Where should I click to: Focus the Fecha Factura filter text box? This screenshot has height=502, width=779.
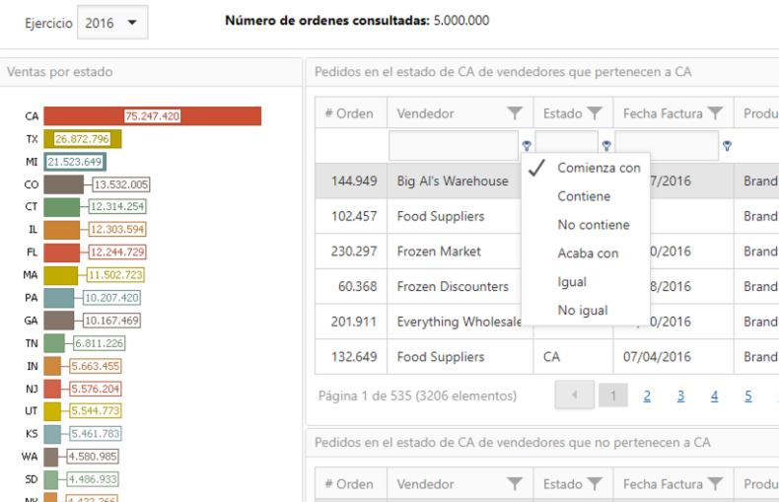(667, 145)
